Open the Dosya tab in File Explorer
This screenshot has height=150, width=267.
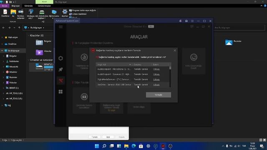point(5,6)
